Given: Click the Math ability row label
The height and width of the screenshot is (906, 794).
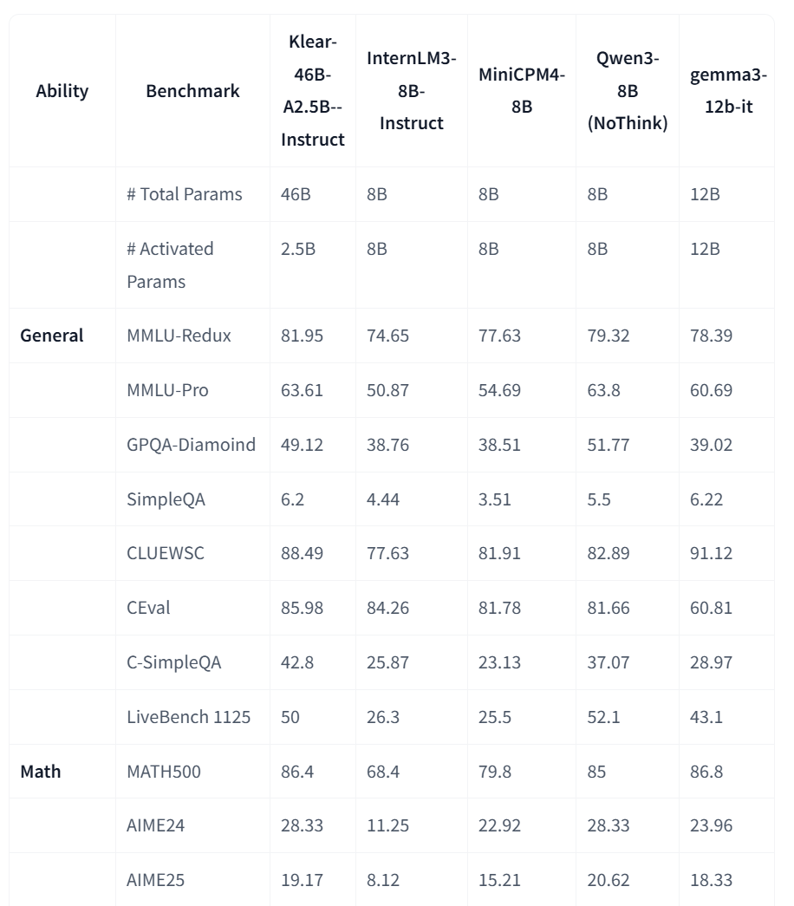Looking at the screenshot, I should [41, 772].
